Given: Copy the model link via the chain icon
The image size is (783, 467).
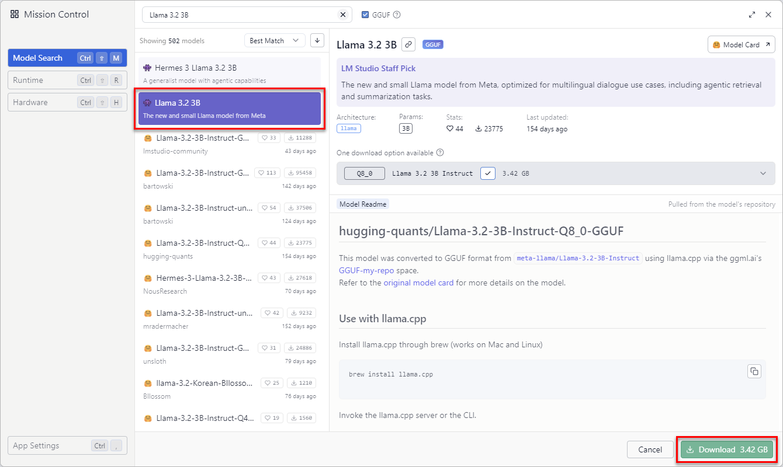Looking at the screenshot, I should coord(408,44).
